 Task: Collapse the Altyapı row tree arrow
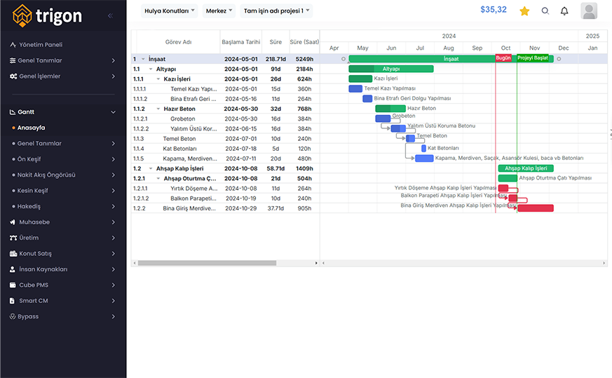[151, 69]
